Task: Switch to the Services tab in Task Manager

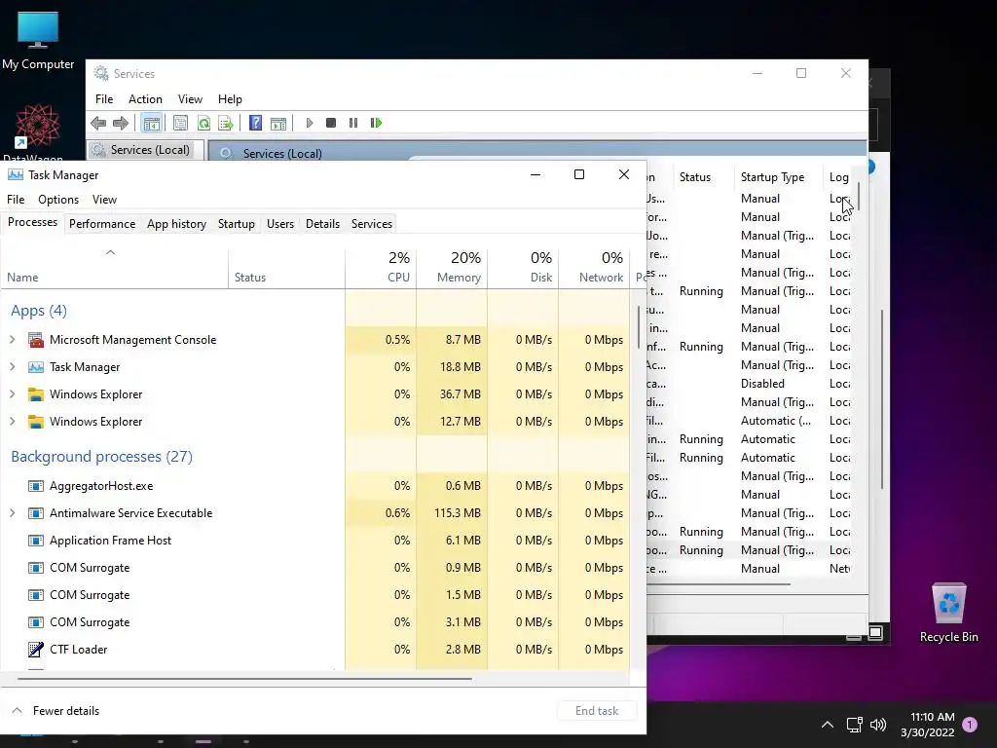Action: coord(371,224)
